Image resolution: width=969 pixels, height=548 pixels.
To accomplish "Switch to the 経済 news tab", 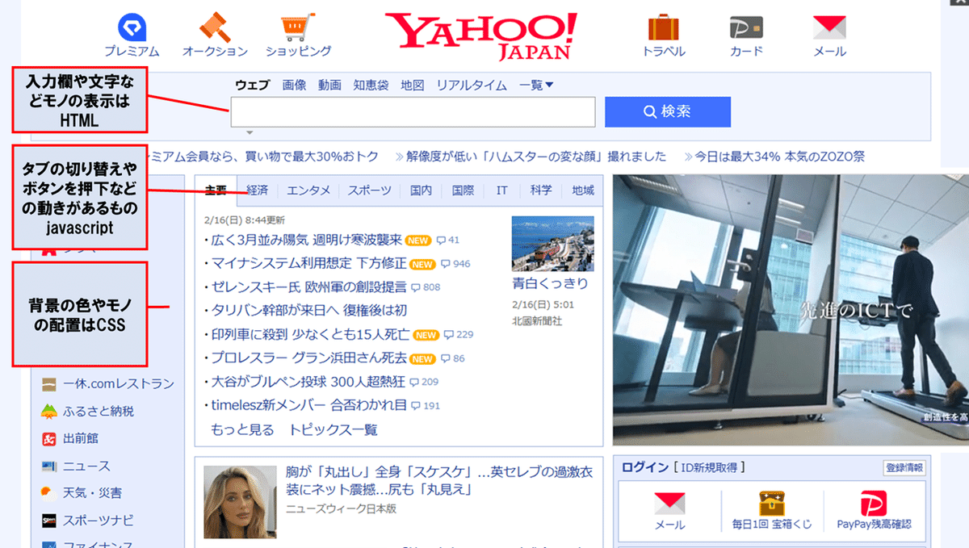I will (257, 190).
